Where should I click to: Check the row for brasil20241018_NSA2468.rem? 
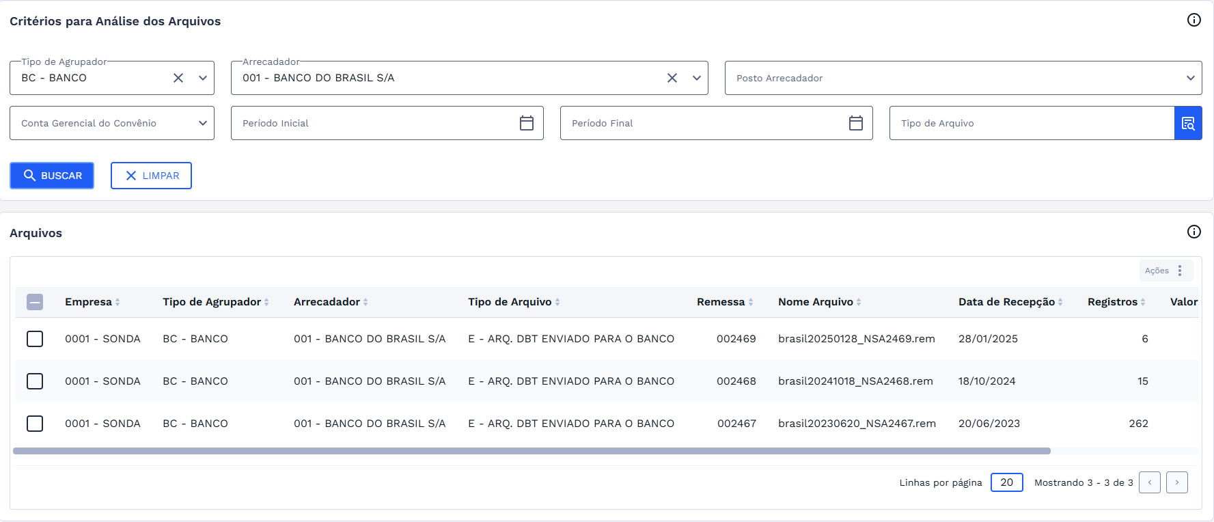[35, 381]
